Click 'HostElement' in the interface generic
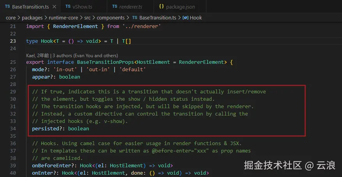The image size is (342, 177). [x=153, y=62]
